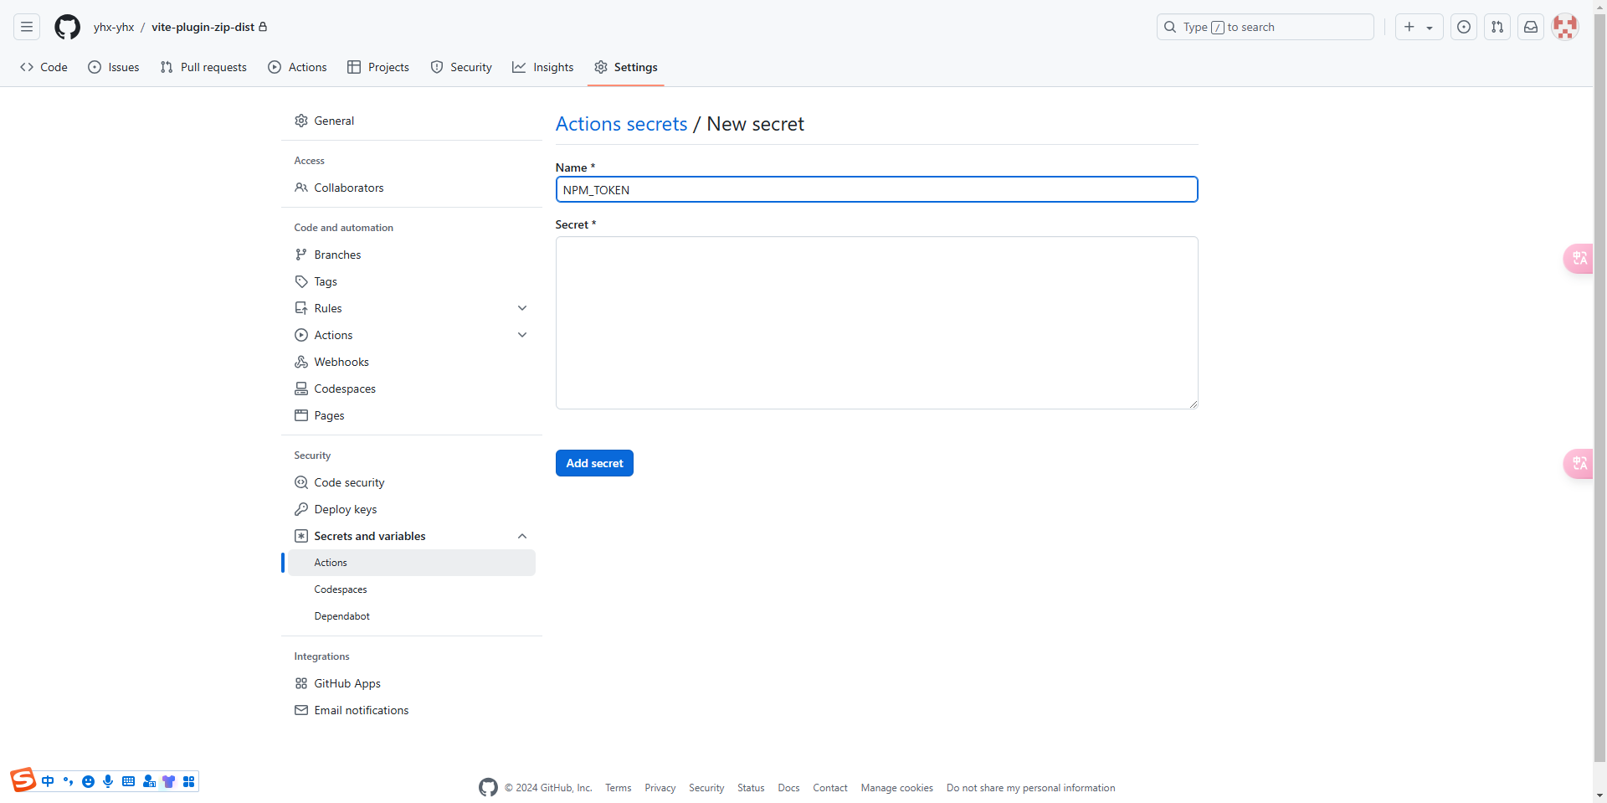Click the user avatar in header
The image size is (1607, 803).
coord(1564,27)
